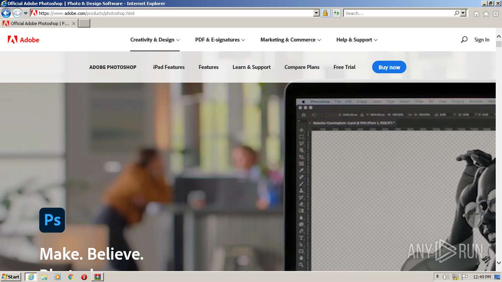Open the iPad Features tab
The image size is (502, 282).
169,67
